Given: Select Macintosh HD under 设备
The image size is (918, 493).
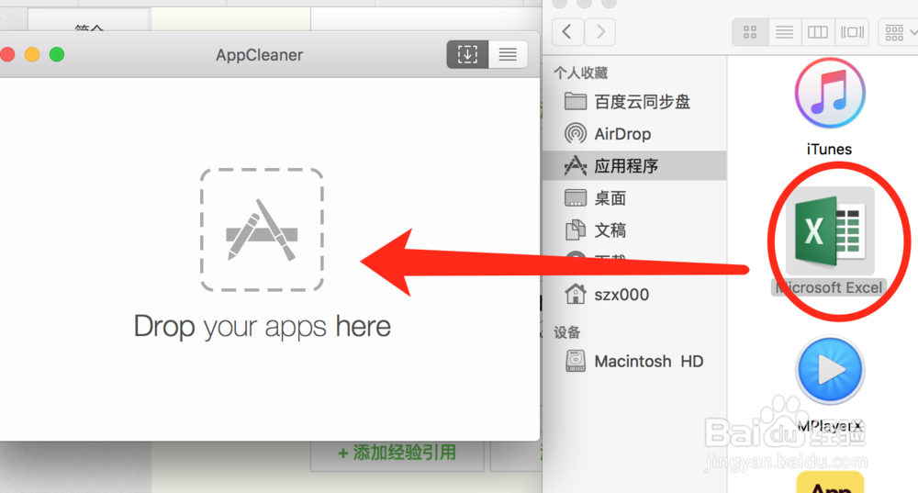Looking at the screenshot, I should pyautogui.click(x=634, y=362).
